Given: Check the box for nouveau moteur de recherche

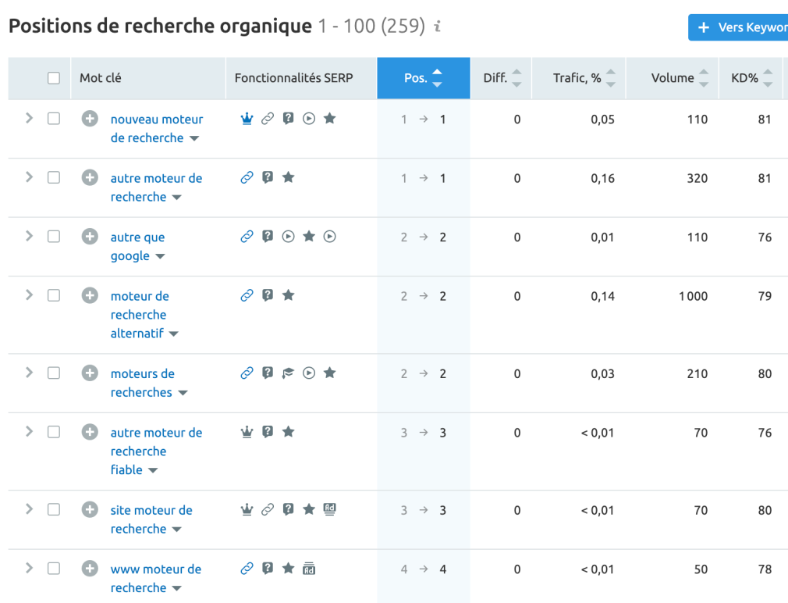Looking at the screenshot, I should tap(54, 119).
